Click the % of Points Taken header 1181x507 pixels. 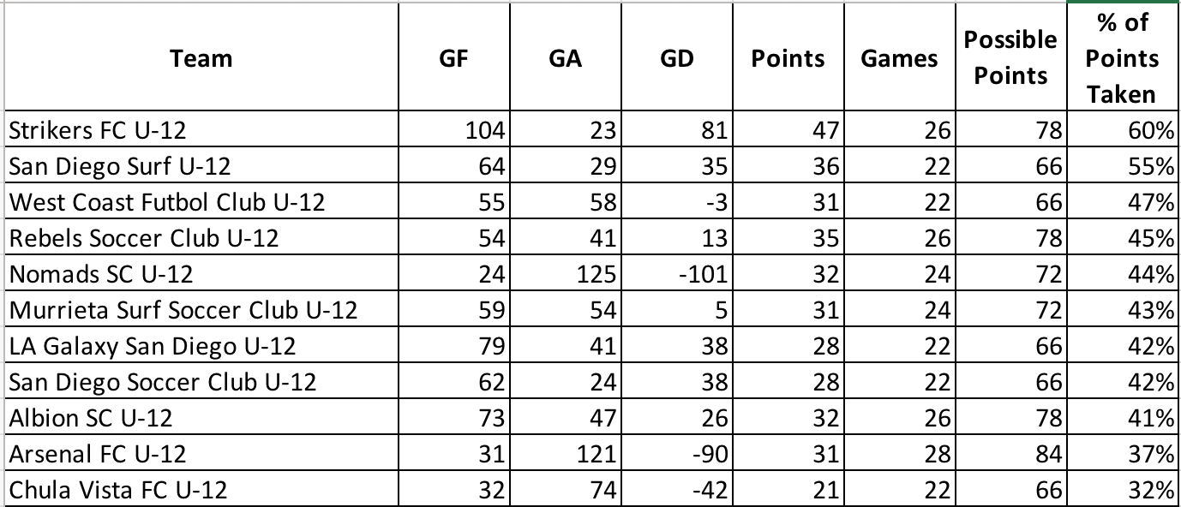(x=1123, y=58)
